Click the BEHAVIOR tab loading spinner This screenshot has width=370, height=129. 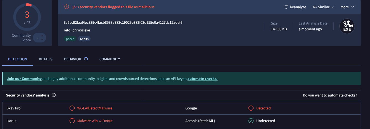click(x=86, y=59)
